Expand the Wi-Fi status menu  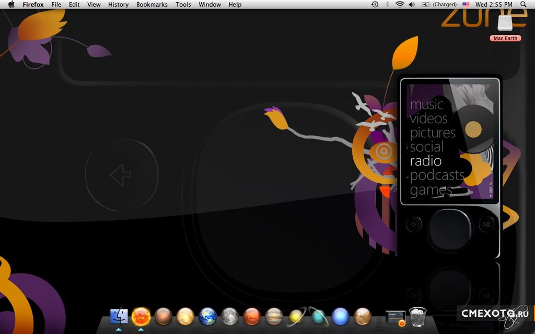400,4
